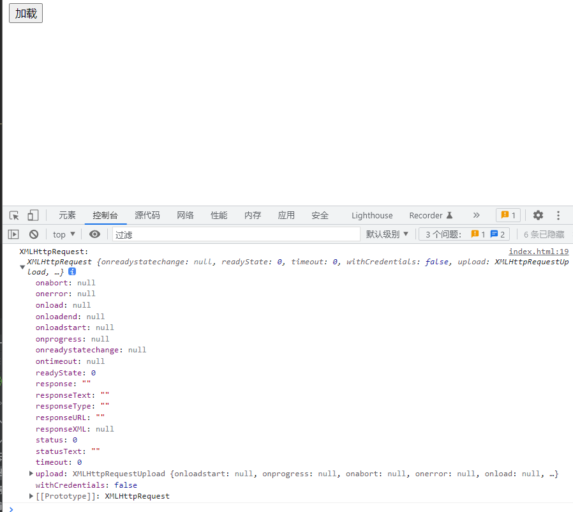
Task: Open DevTools settings gear
Action: click(538, 216)
